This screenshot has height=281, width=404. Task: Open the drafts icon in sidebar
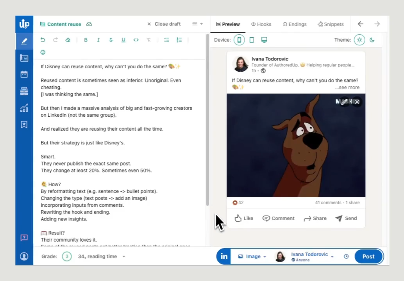24,58
